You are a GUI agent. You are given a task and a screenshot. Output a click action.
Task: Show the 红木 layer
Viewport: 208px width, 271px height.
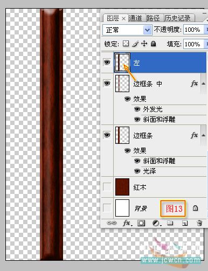pos(107,187)
